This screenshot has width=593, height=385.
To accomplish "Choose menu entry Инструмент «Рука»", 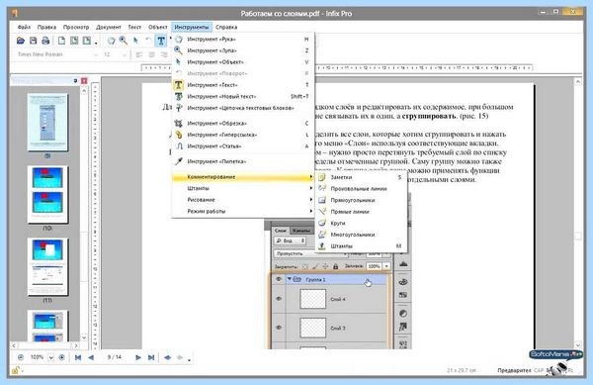I will (243, 39).
